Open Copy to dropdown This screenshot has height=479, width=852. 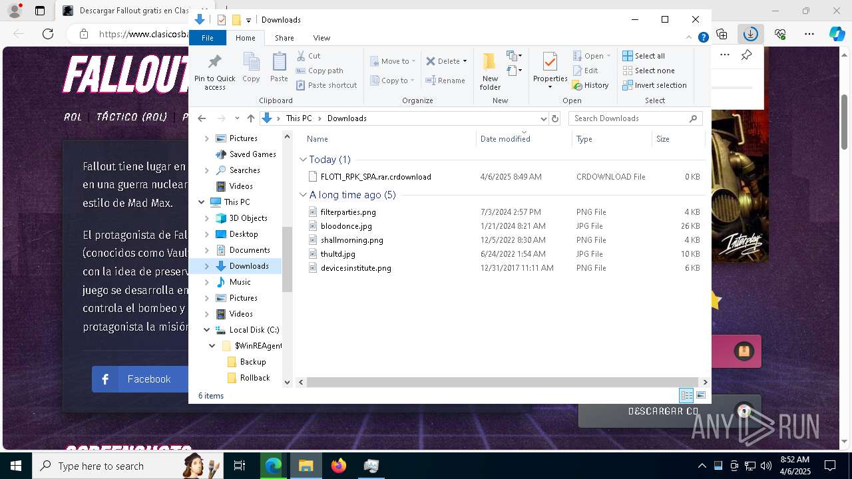[x=393, y=80]
